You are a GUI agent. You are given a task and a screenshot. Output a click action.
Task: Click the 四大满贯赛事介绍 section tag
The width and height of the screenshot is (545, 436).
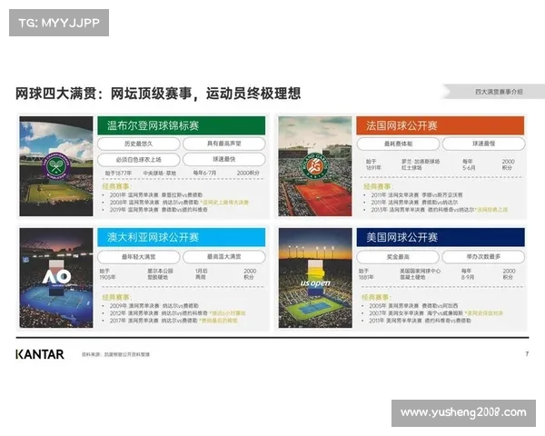pos(499,92)
